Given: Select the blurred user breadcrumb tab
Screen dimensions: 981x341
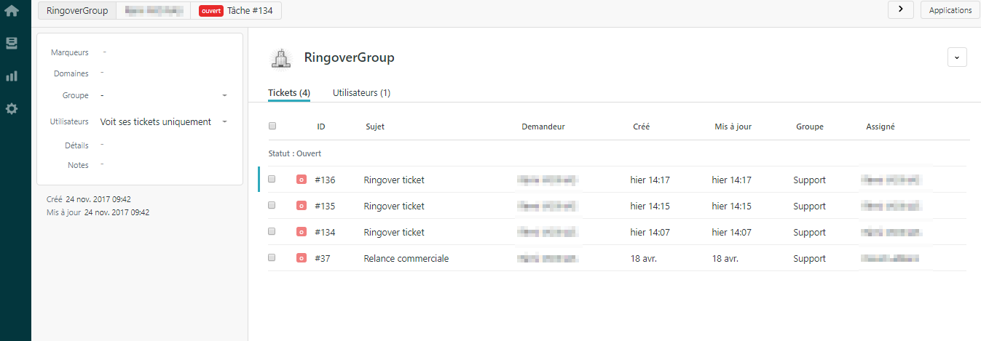Looking at the screenshot, I should click(x=153, y=10).
